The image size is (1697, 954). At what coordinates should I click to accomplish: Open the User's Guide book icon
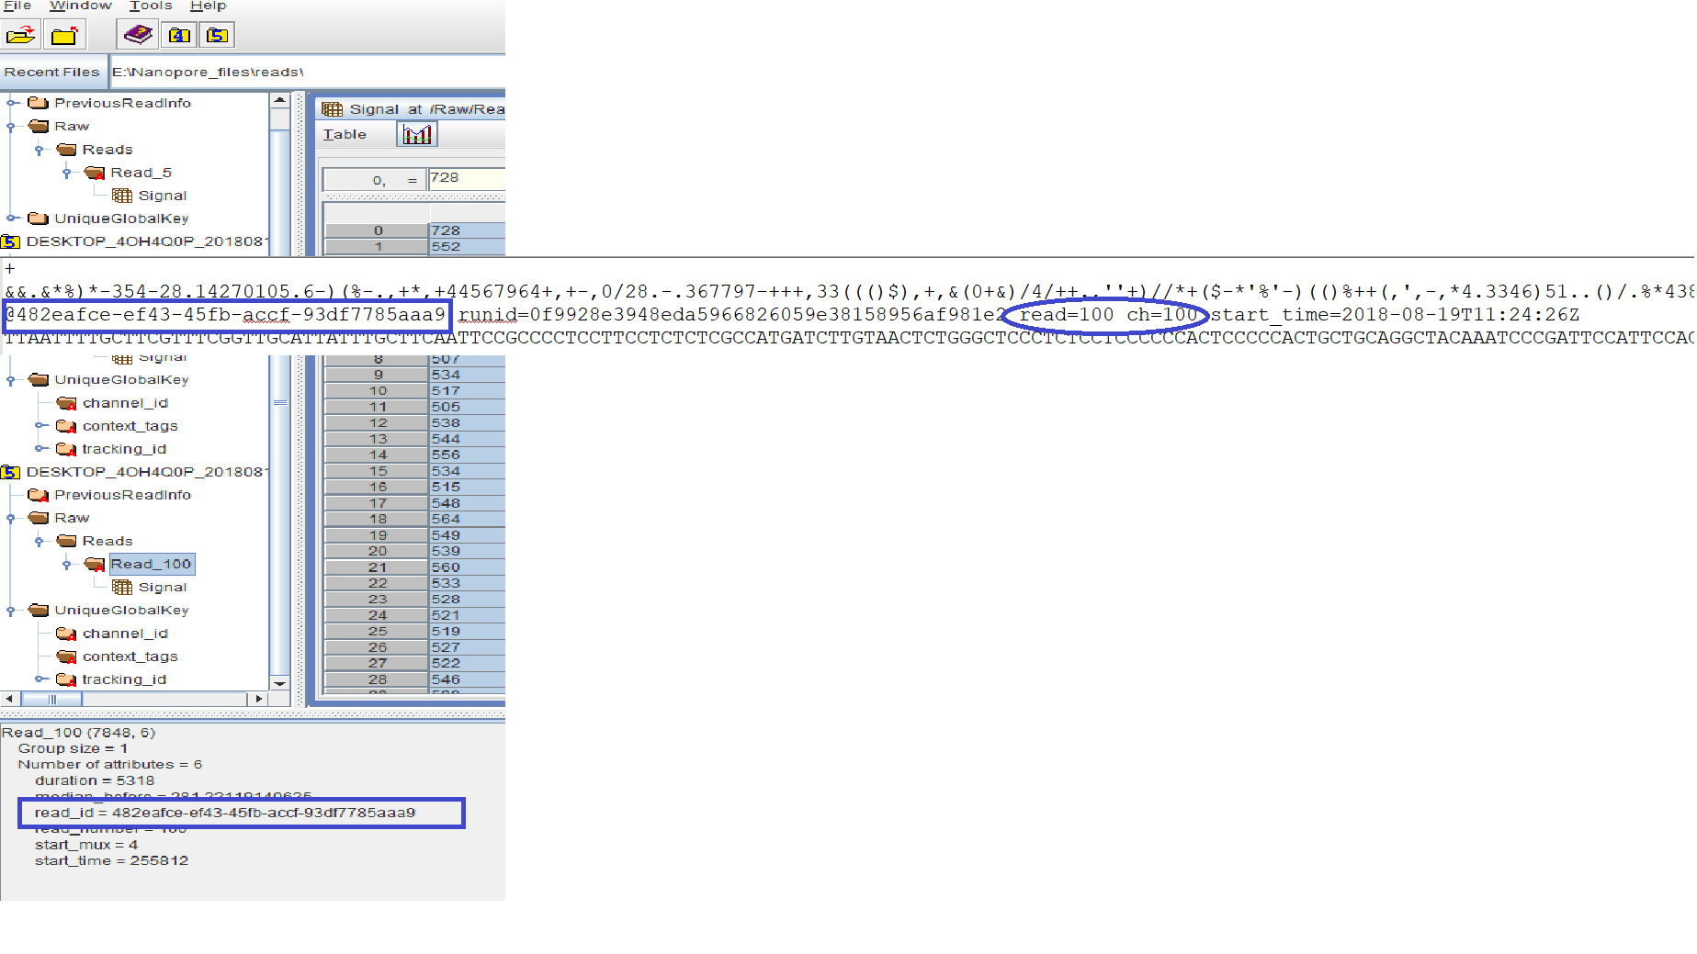pos(137,34)
